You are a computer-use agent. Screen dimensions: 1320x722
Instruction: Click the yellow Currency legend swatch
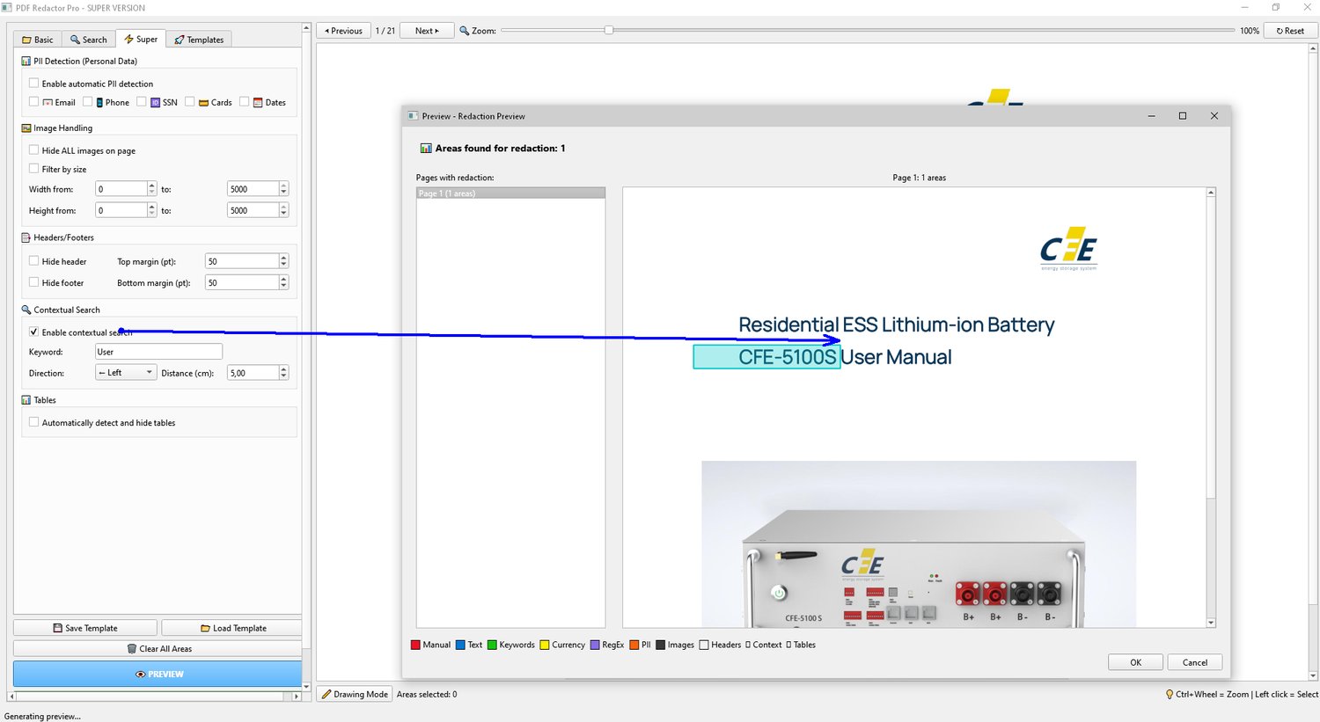pyautogui.click(x=545, y=645)
